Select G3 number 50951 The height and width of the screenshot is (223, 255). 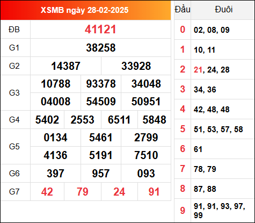146,102
